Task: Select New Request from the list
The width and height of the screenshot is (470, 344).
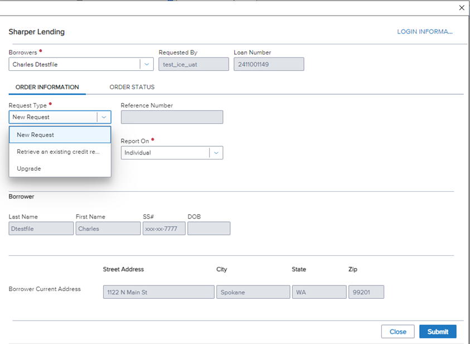Action: 60,135
